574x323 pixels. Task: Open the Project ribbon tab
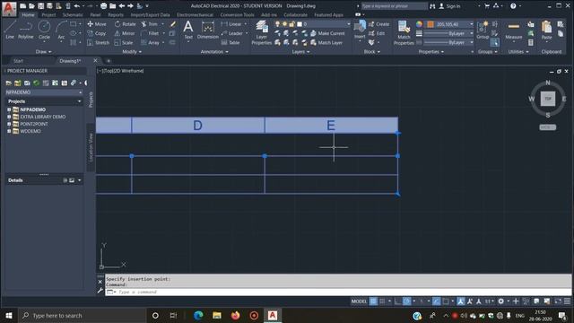coord(48,15)
